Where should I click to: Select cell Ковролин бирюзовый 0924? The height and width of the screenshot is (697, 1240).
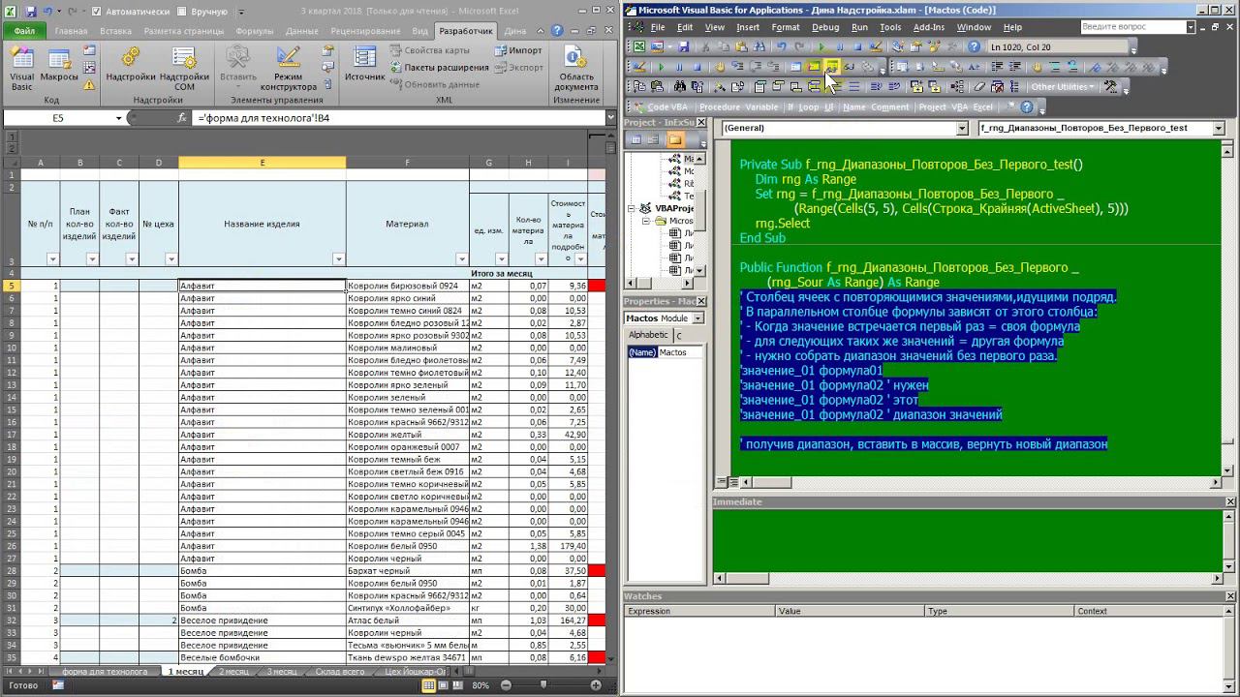pos(407,286)
